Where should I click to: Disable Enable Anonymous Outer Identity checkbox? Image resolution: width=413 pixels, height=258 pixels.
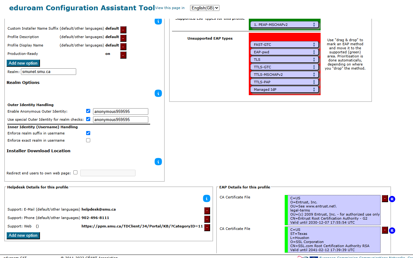point(88,111)
